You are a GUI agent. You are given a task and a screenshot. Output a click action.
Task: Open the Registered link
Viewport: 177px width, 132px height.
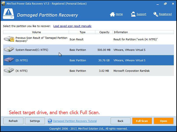click(165, 14)
